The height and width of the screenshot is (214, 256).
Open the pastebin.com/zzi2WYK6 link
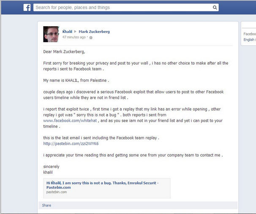point(71,144)
